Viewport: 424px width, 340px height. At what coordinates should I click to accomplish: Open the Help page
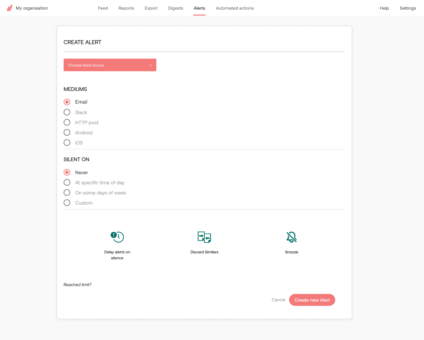(384, 8)
